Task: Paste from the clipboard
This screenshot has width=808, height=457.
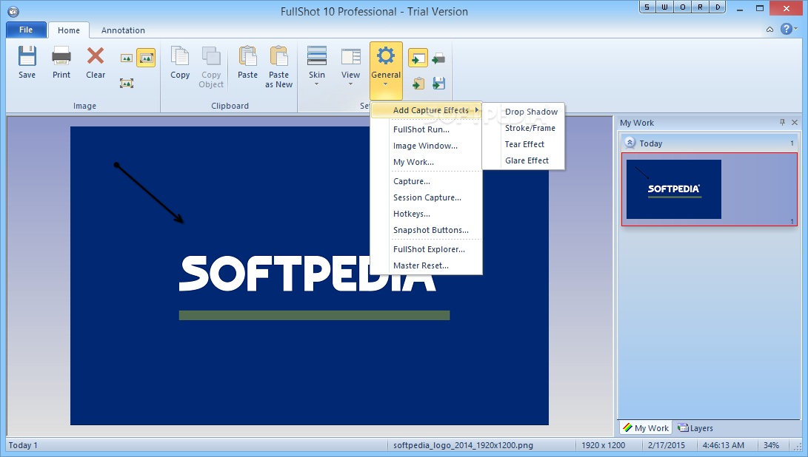Action: (247, 62)
